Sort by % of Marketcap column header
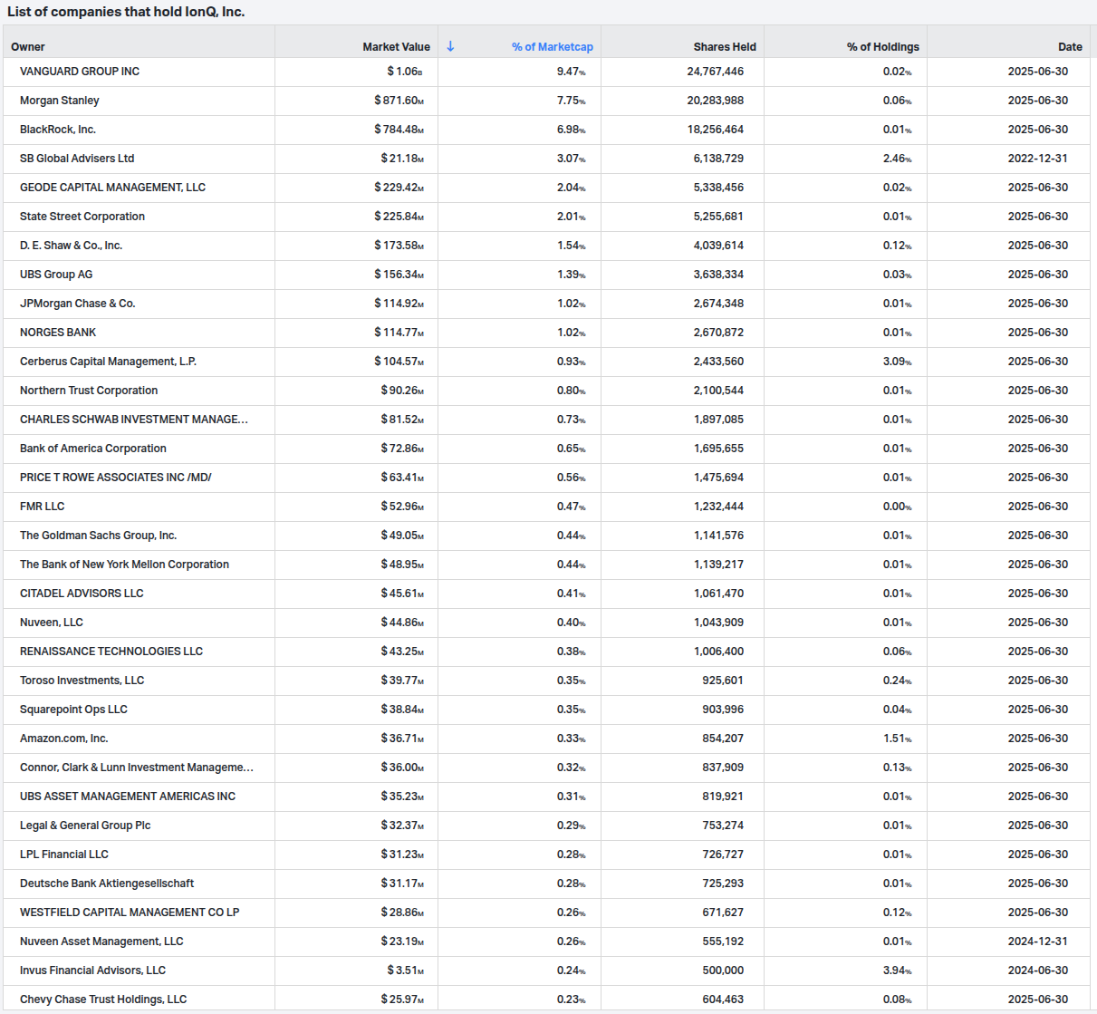This screenshot has height=1014, width=1097. pos(552,47)
